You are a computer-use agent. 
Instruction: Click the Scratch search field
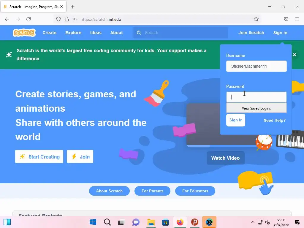pyautogui.click(x=180, y=33)
